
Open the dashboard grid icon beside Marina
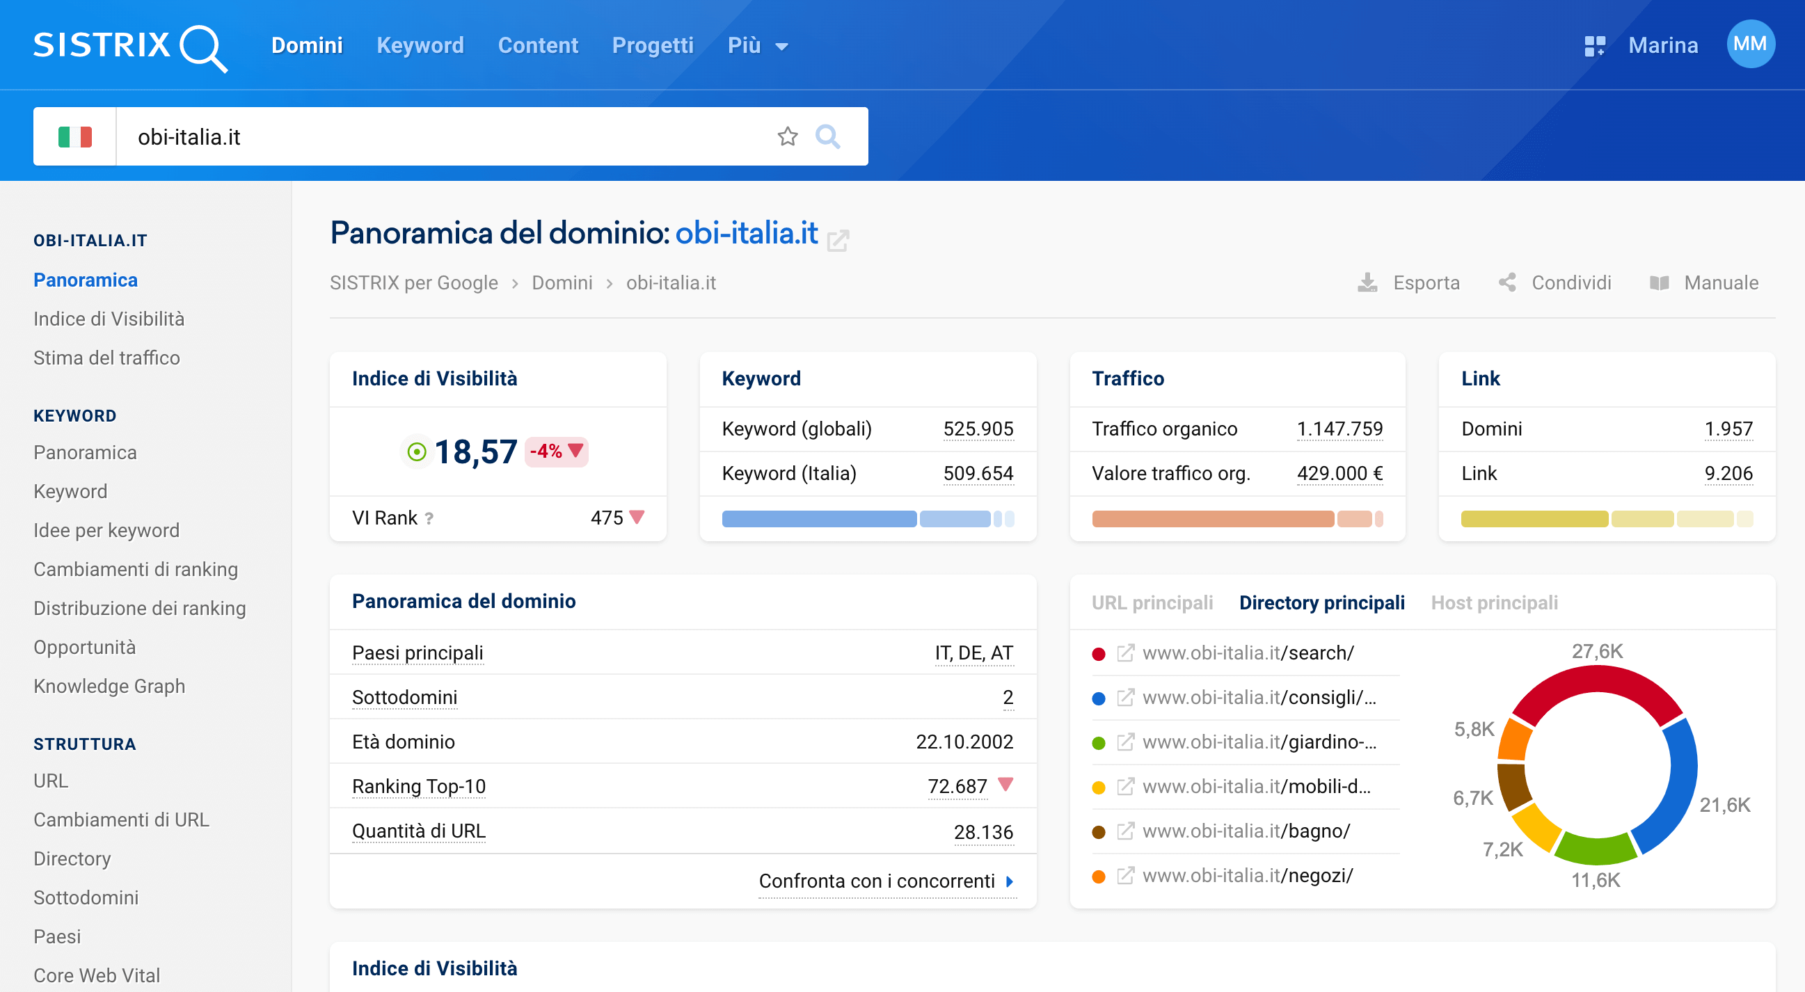tap(1594, 46)
